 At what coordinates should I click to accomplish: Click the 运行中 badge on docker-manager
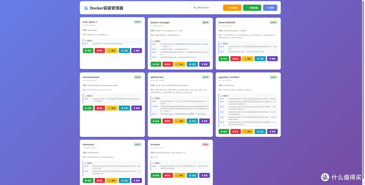tap(205, 23)
